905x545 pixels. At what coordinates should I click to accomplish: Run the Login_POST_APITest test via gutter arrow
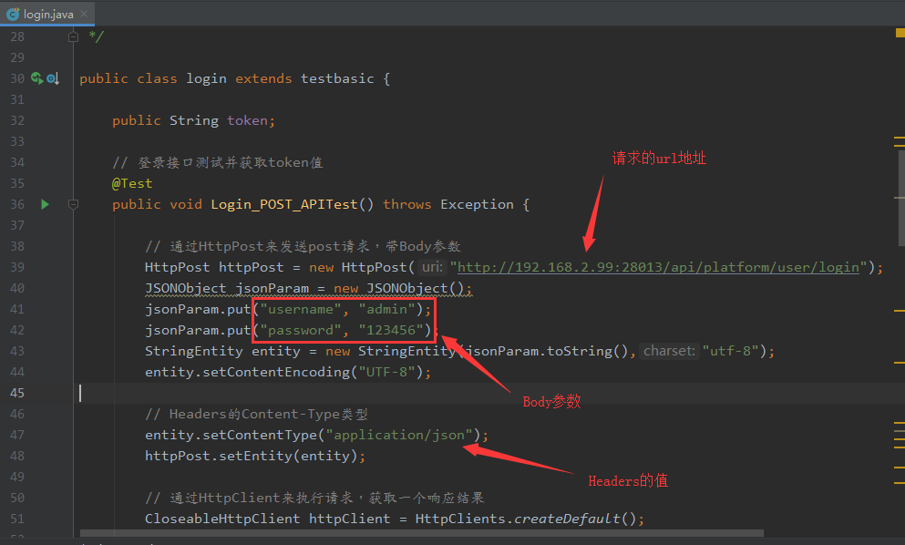pos(45,203)
